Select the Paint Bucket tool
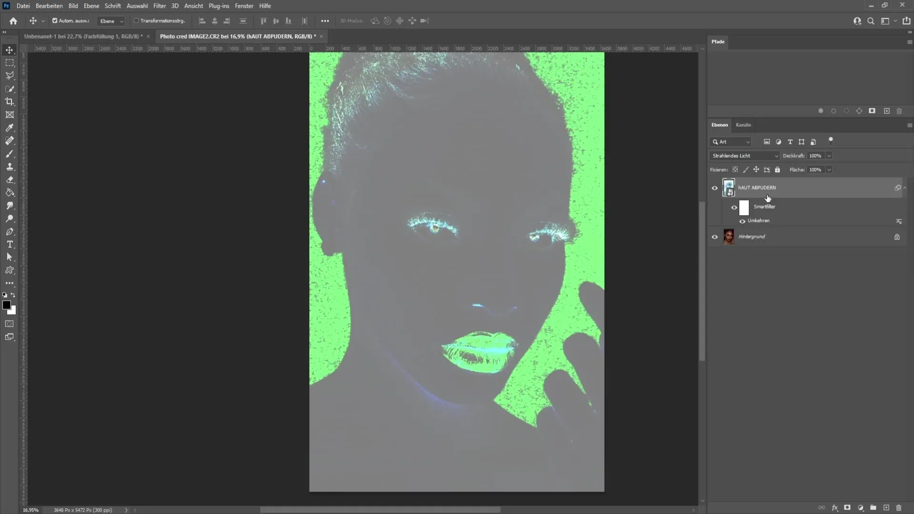The image size is (914, 514). point(10,193)
